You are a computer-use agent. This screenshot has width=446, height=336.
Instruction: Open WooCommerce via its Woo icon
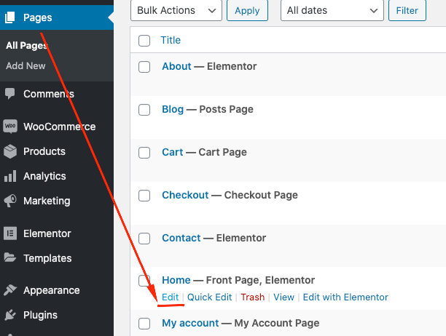point(10,127)
